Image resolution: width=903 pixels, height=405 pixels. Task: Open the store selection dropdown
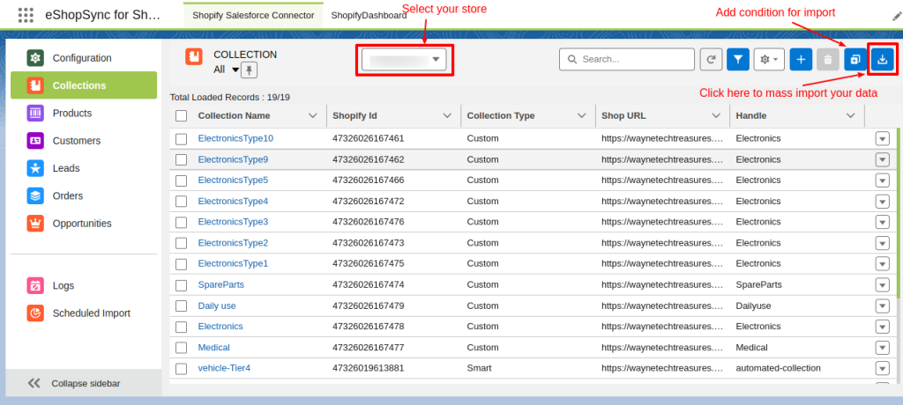[404, 59]
